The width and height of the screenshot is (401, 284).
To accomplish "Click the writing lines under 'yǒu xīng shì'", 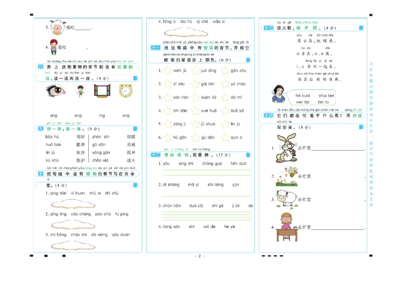I will 207,173.
